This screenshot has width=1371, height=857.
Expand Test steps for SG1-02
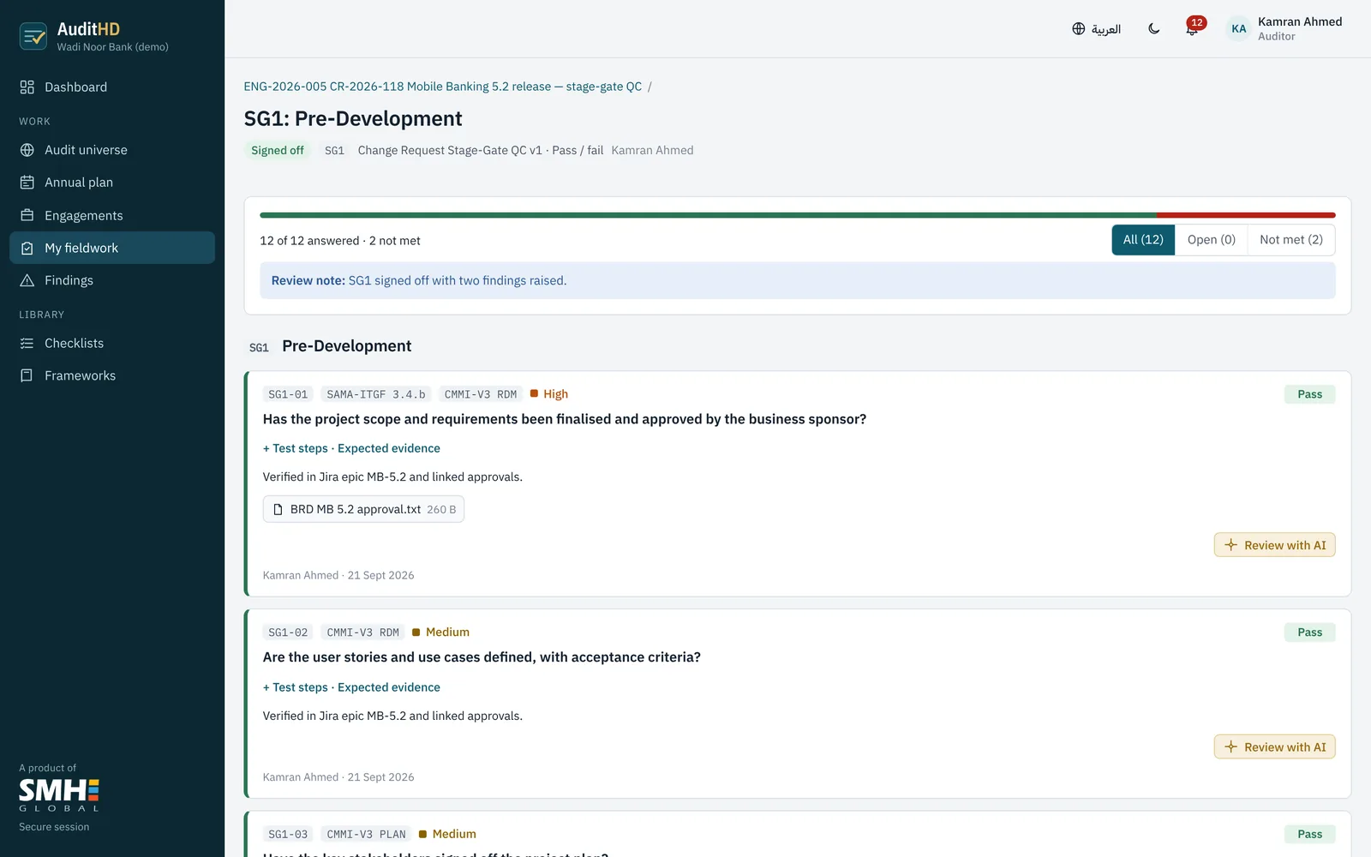(296, 687)
